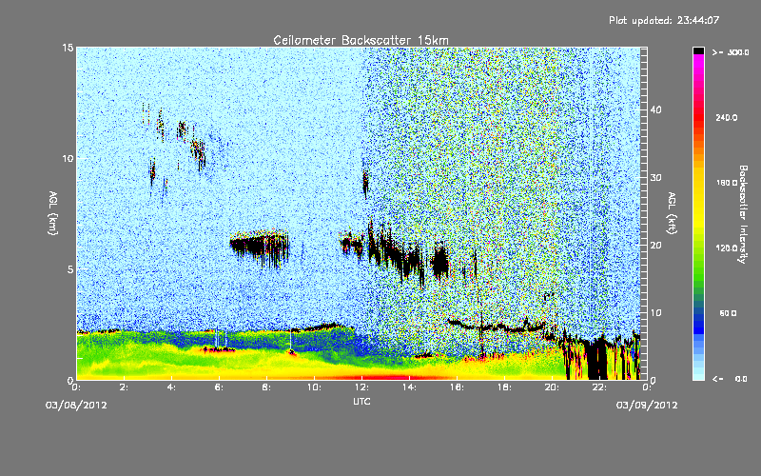The height and width of the screenshot is (476, 761).
Task: Click the 5 km y-axis tick label
Action: point(70,269)
